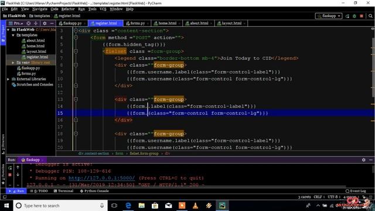Click the locate file target icon in Project panel
The height and width of the screenshot is (211, 375).
(29, 23)
